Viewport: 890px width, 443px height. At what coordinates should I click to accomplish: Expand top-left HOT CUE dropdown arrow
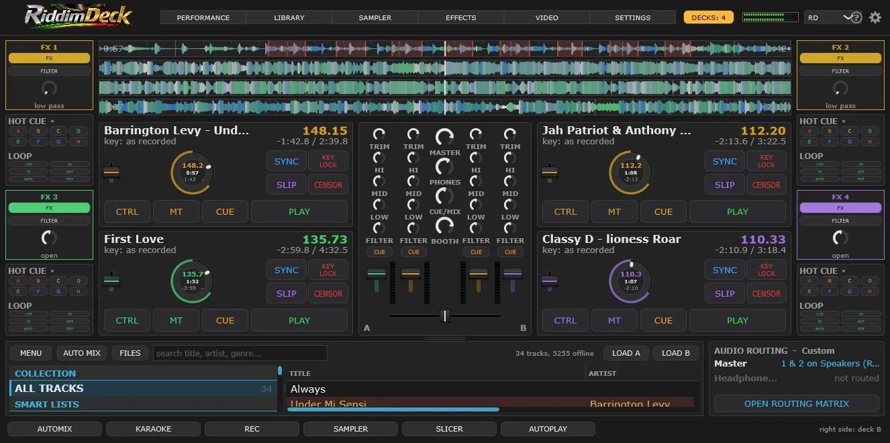pos(52,122)
